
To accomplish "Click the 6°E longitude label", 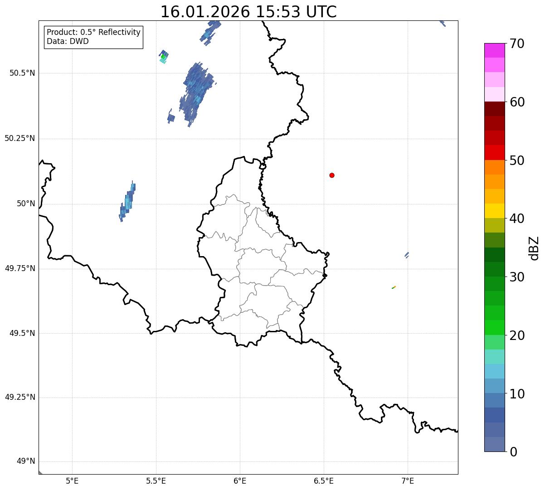I will pos(240,480).
